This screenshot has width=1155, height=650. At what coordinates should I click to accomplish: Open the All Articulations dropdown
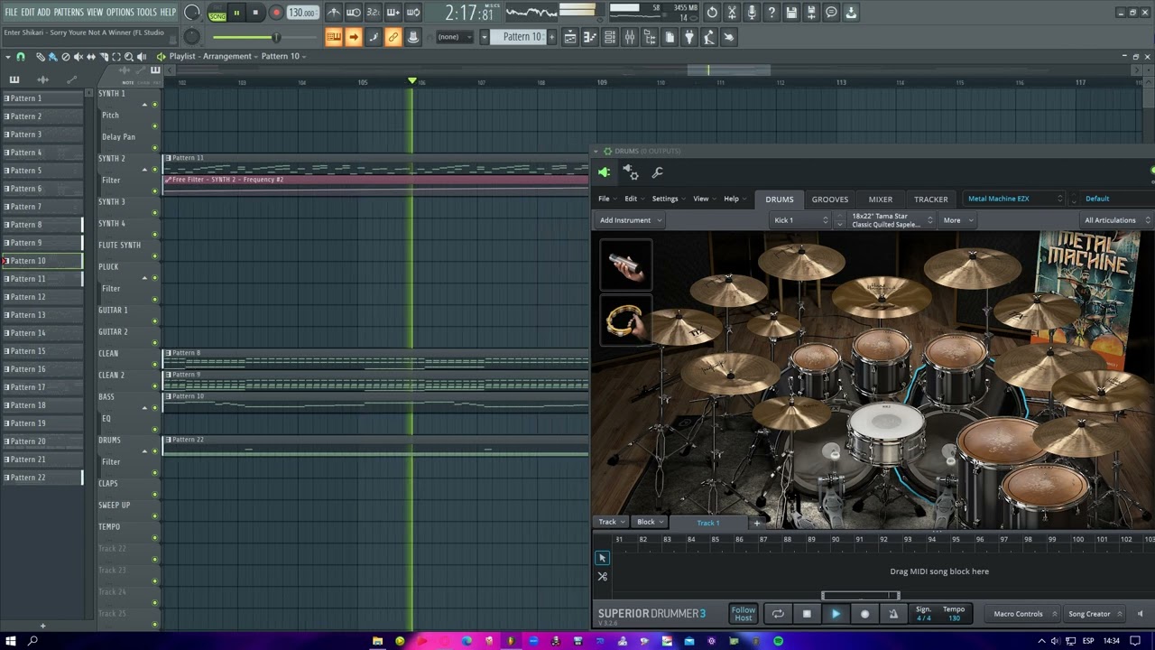coord(1116,220)
